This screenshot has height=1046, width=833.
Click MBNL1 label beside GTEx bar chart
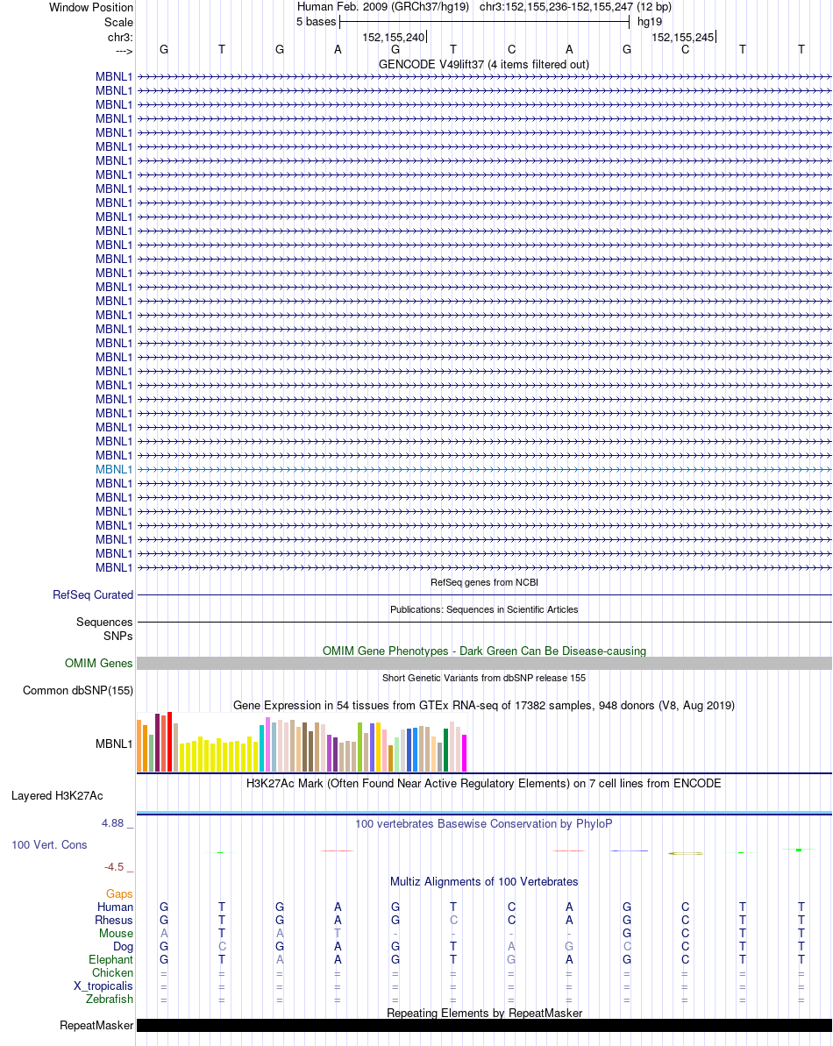[114, 744]
